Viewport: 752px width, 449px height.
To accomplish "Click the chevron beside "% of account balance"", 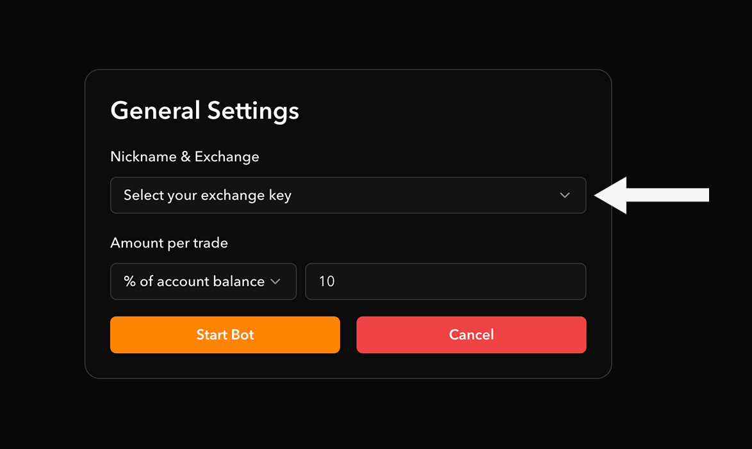I will [x=275, y=281].
